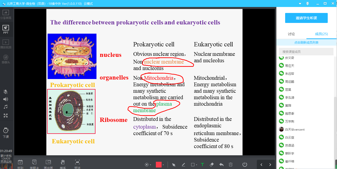
Task: Select the pen drawing tool
Action: (x=183, y=165)
